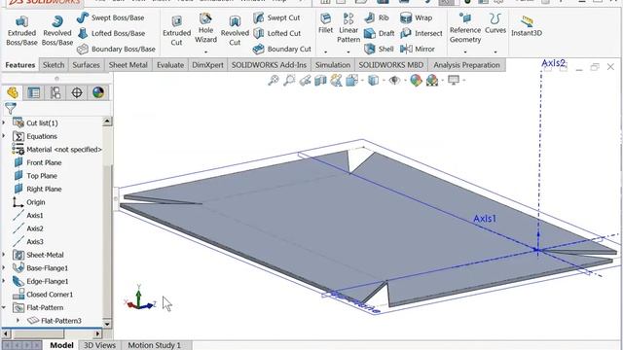Open dropdown arrow below Fillet

(x=325, y=52)
